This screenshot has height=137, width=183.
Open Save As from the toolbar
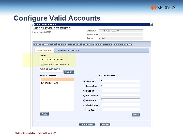click(x=75, y=44)
